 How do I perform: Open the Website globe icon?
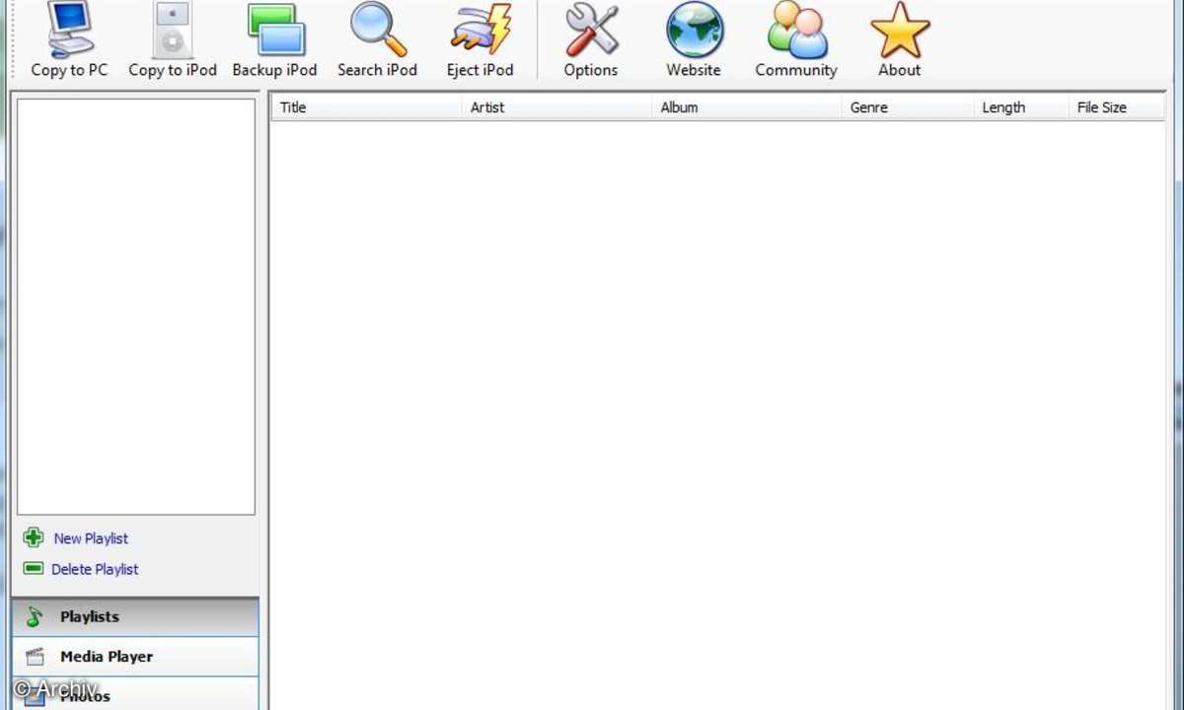pyautogui.click(x=694, y=30)
